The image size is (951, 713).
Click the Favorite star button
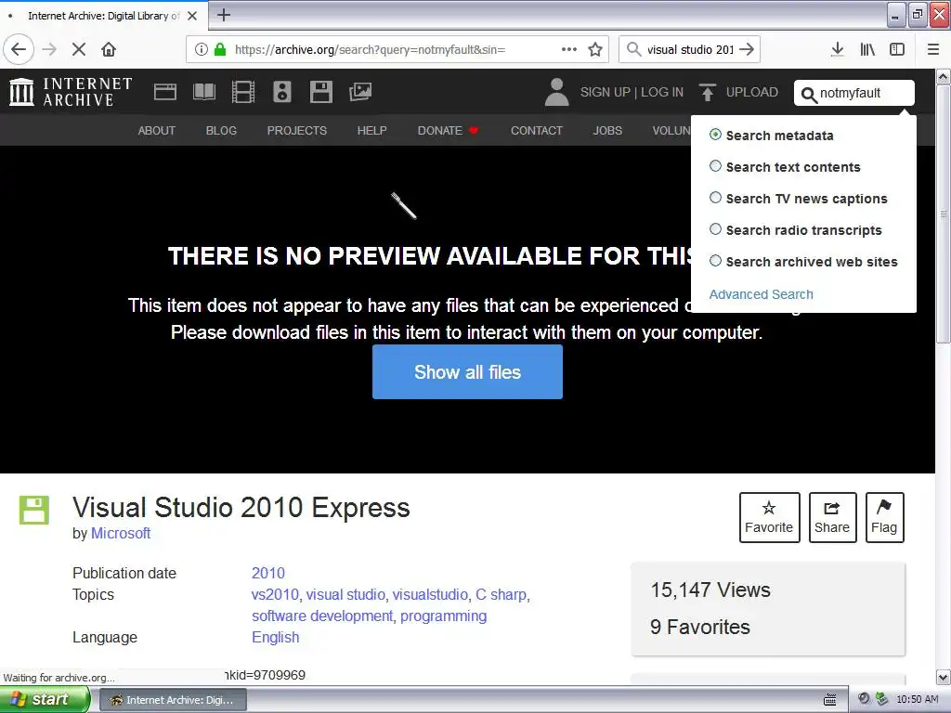[x=769, y=517]
